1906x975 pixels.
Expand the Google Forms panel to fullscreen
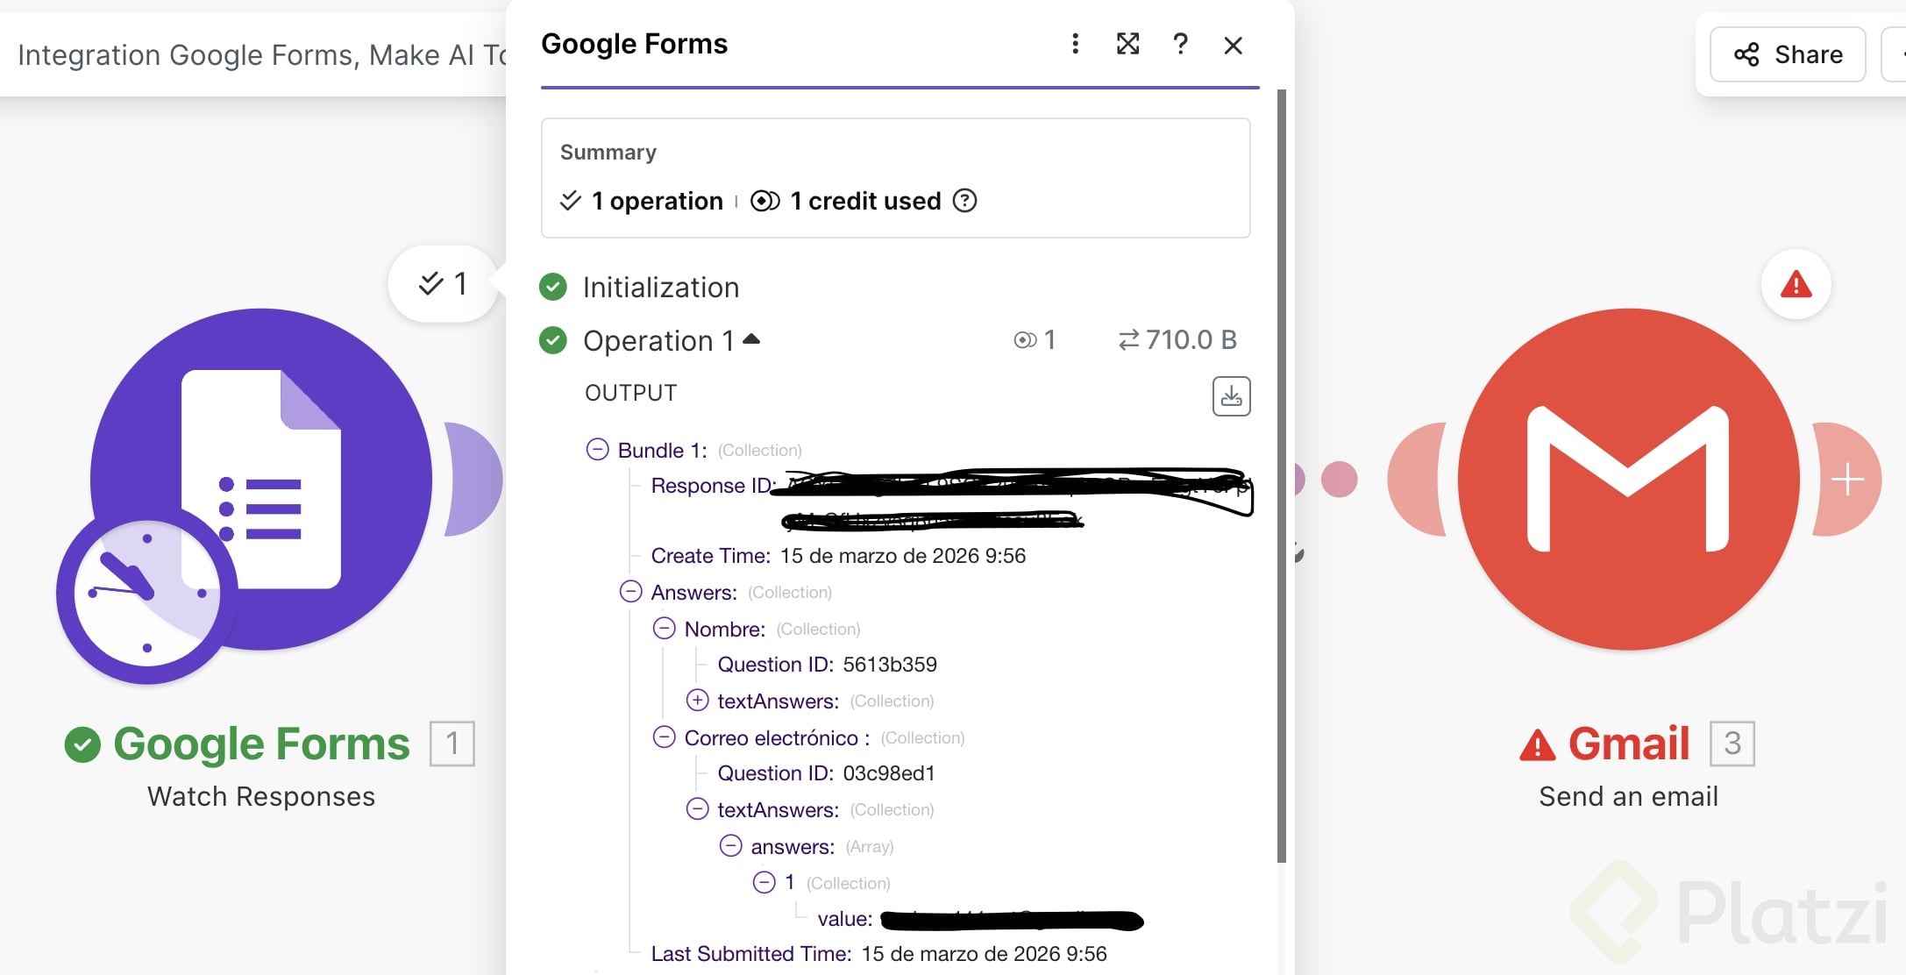(x=1127, y=44)
